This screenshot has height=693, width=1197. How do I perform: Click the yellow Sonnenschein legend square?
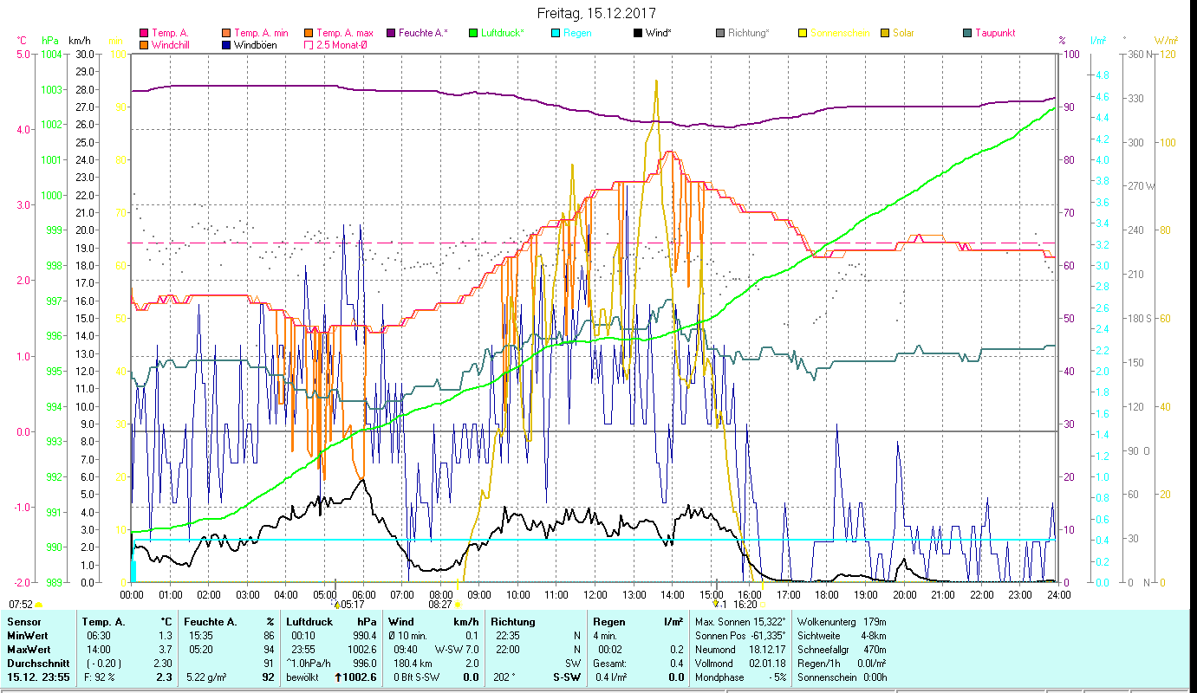pyautogui.click(x=803, y=33)
